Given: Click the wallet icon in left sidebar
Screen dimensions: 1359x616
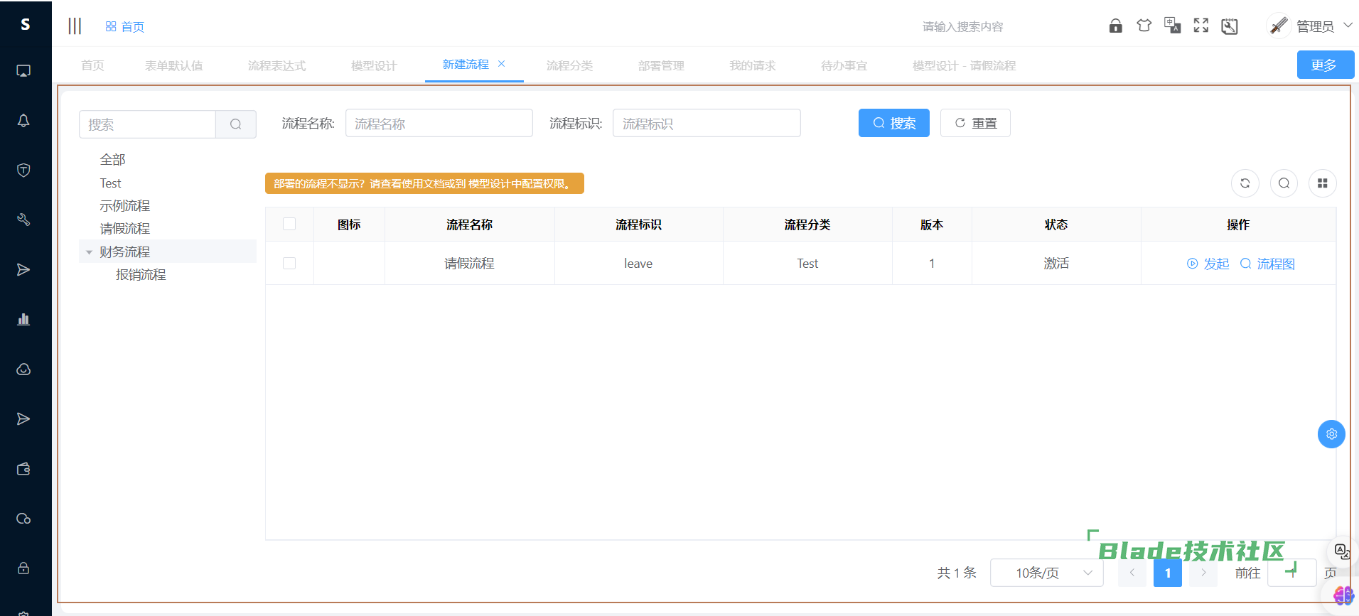Looking at the screenshot, I should [x=23, y=469].
